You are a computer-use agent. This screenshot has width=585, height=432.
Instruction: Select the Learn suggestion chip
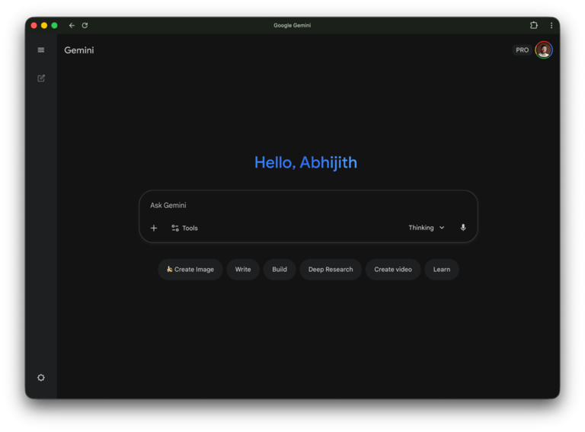[442, 270]
